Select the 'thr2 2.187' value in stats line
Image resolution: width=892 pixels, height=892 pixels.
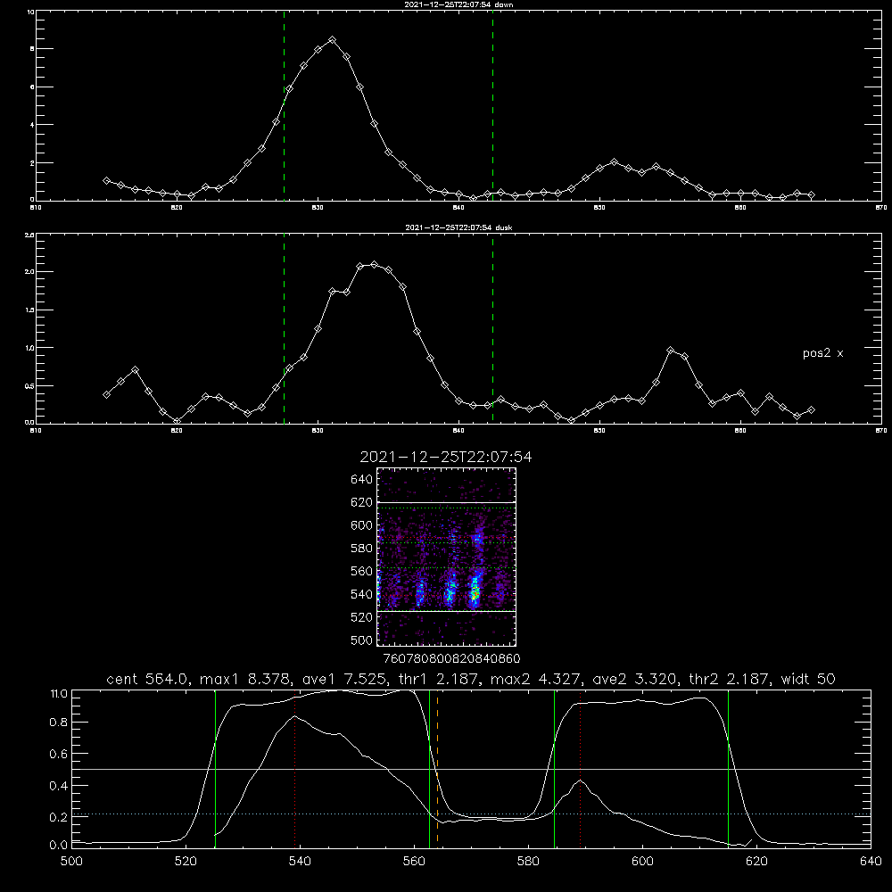730,679
